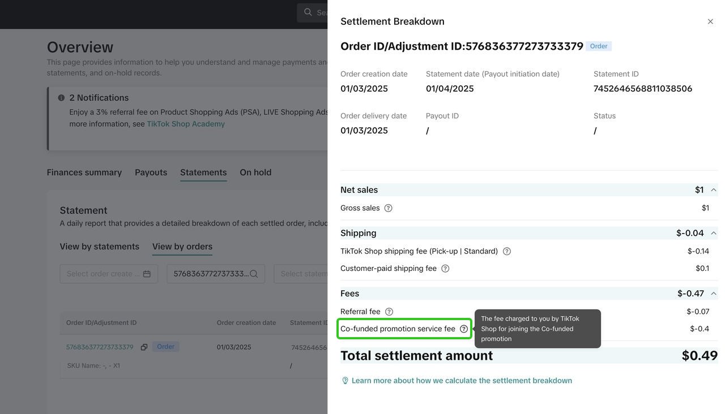The height and width of the screenshot is (414, 725).
Task: Copy the order ID using copy icon
Action: [x=144, y=347]
